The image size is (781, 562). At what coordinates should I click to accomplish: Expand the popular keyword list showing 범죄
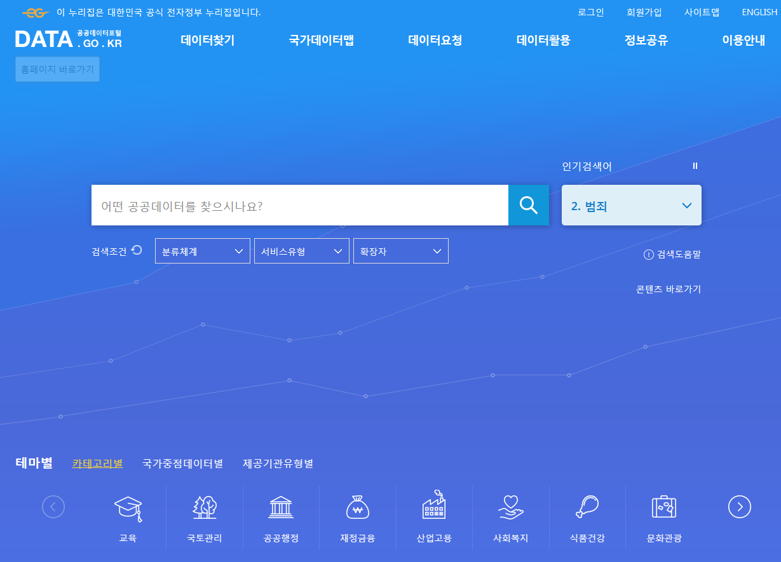pos(632,205)
